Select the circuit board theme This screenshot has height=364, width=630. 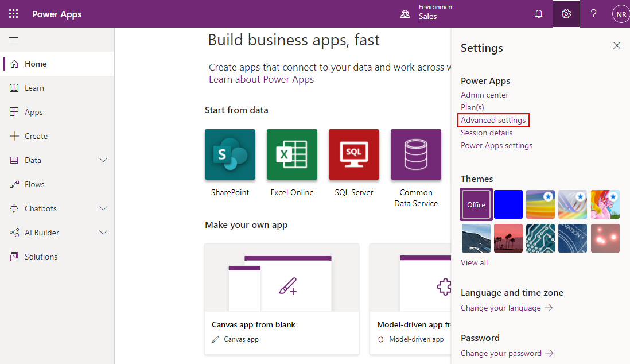point(540,238)
